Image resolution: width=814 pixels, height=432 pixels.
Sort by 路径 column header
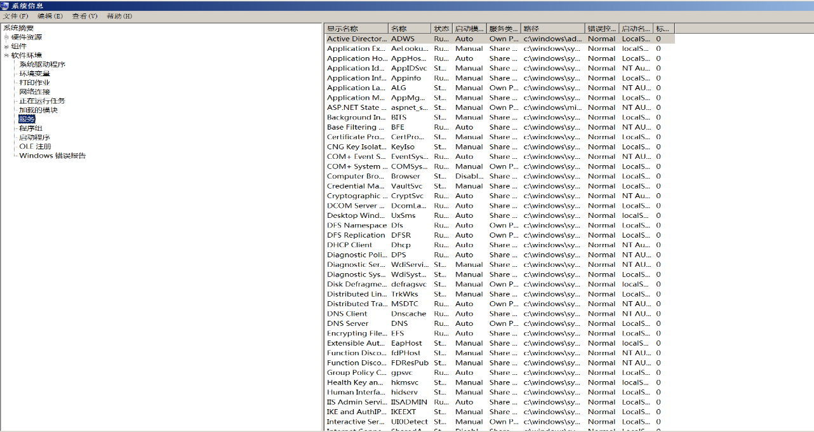pos(553,29)
